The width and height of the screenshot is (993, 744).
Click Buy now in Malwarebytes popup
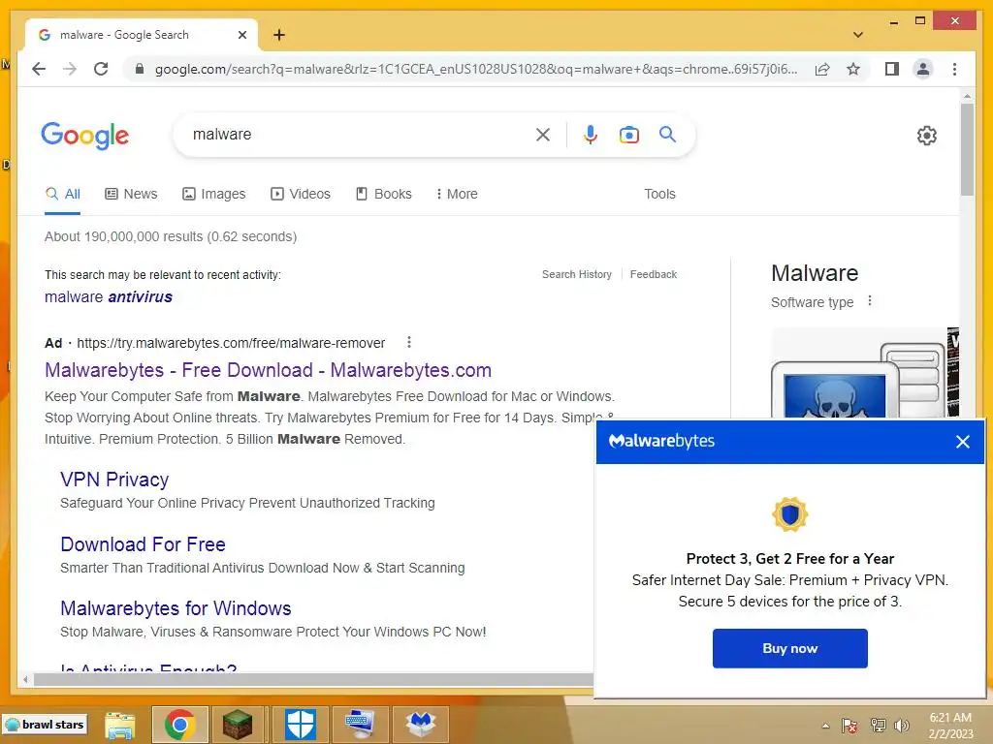[789, 648]
